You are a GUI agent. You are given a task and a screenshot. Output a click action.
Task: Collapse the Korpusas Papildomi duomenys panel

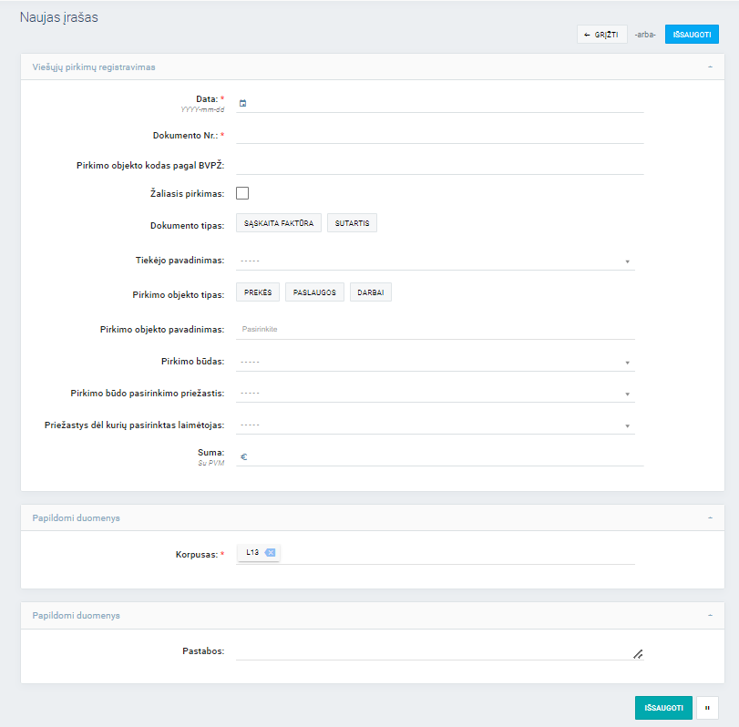click(709, 517)
